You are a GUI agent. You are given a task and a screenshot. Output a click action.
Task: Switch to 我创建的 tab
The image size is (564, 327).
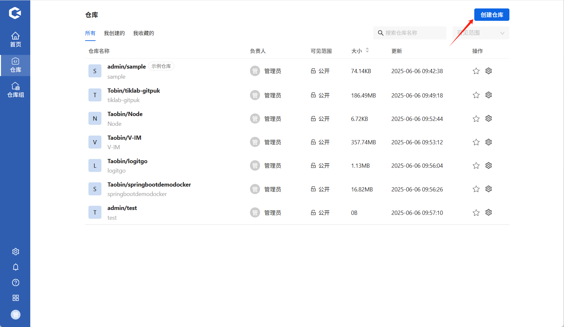114,33
